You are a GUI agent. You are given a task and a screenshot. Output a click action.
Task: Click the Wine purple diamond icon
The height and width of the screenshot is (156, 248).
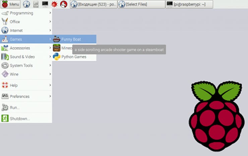5,74
